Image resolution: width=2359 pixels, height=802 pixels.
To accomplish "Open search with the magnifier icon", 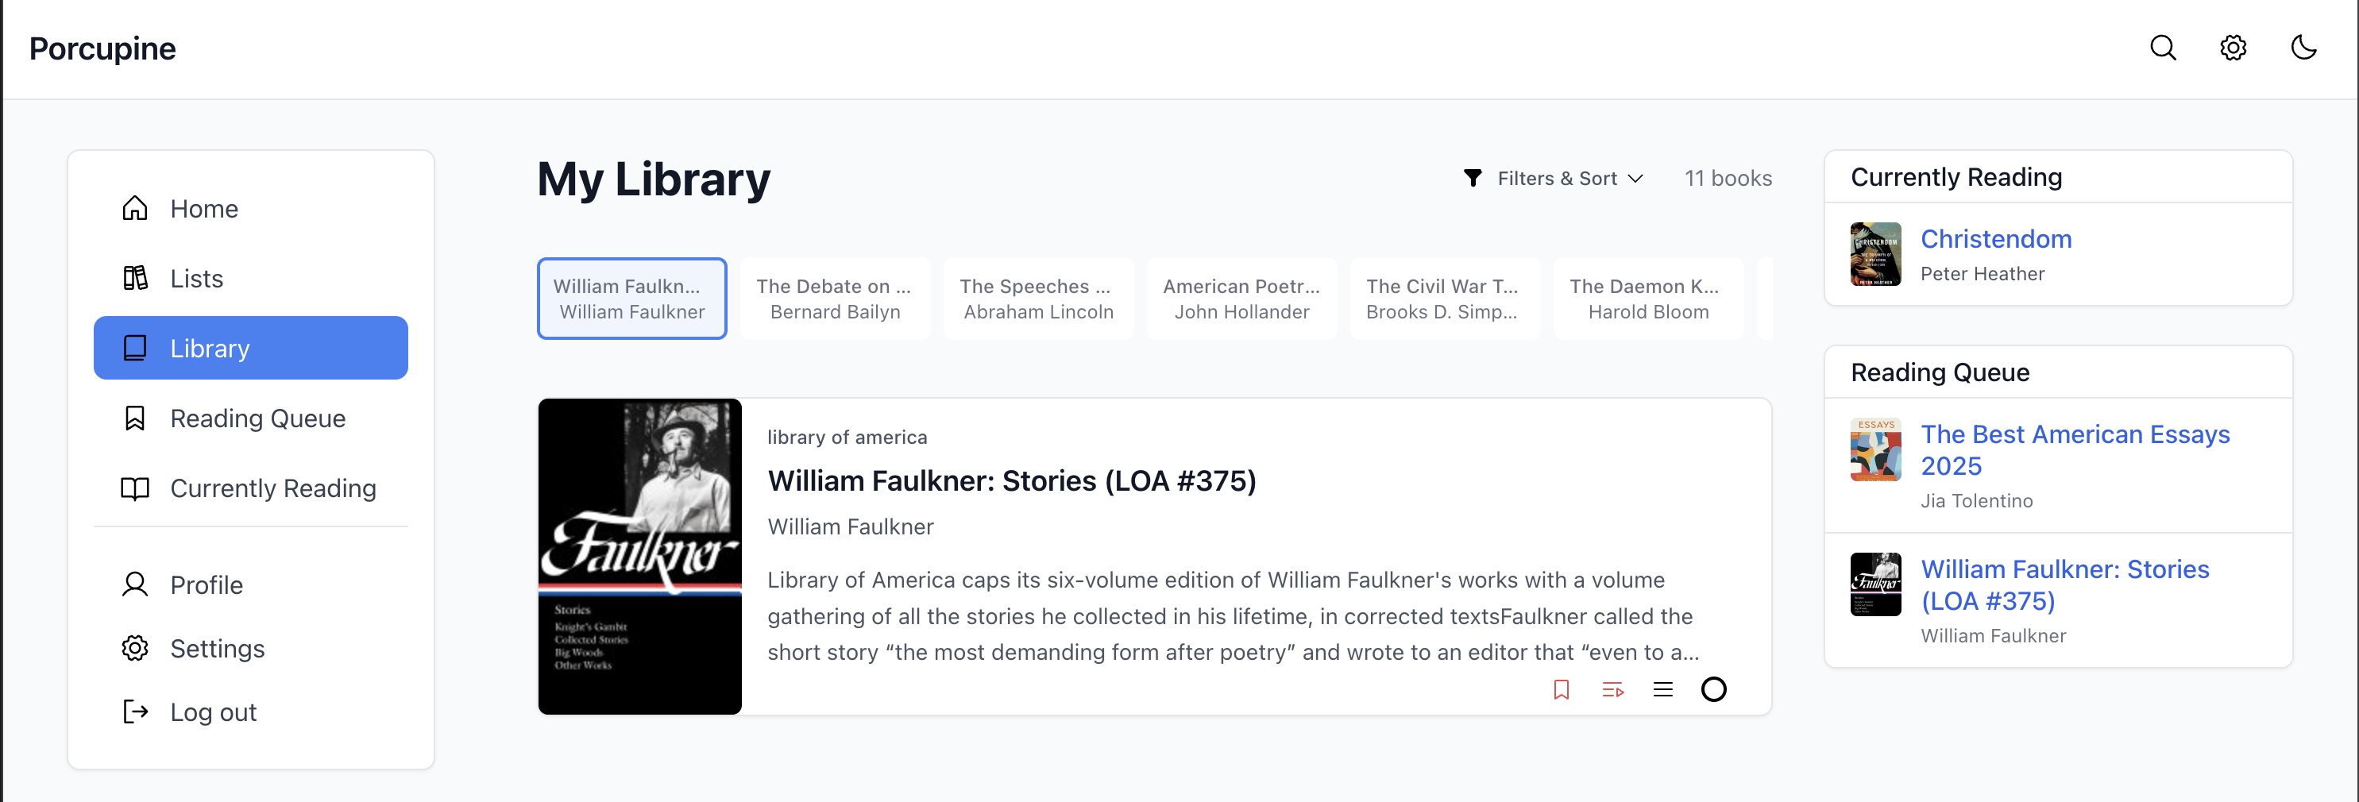I will [2162, 48].
